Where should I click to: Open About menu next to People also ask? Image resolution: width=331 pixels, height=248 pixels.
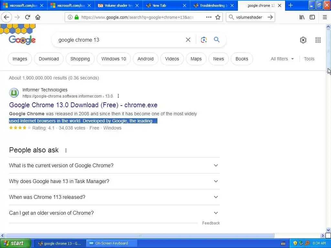tap(66, 150)
